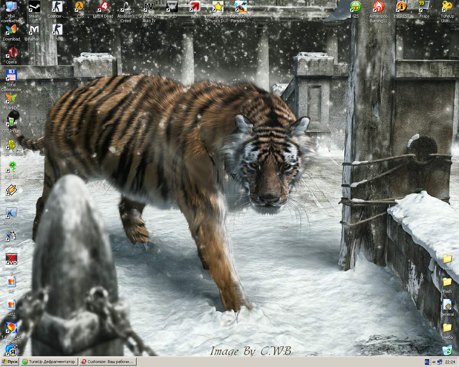Click the GRID game icon

(172, 10)
